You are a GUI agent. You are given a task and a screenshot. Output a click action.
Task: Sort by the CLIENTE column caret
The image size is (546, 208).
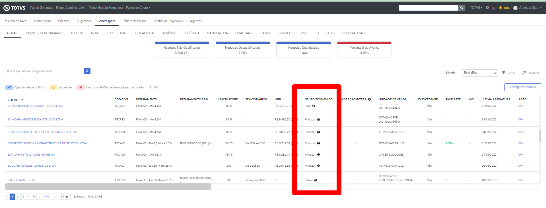[22, 99]
